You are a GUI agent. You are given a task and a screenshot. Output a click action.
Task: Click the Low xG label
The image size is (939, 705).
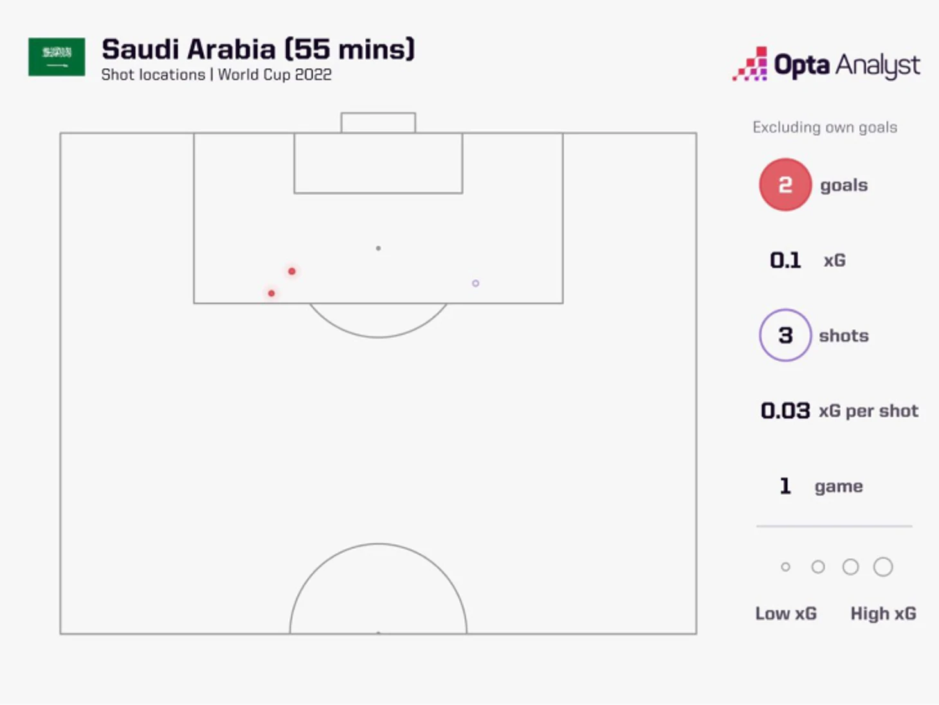click(786, 614)
